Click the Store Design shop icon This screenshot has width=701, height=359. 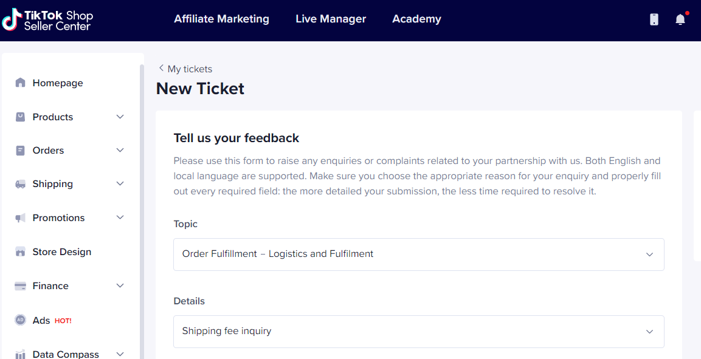[x=21, y=251]
